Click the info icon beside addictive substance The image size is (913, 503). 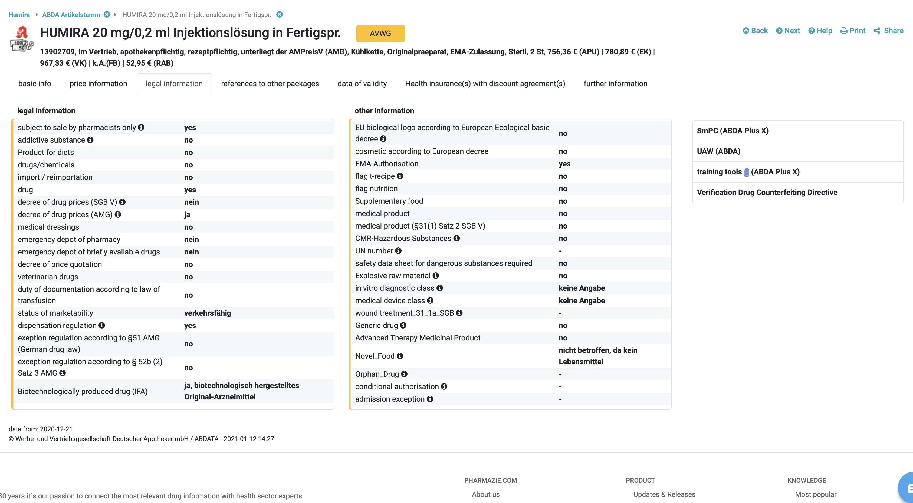[x=90, y=140]
